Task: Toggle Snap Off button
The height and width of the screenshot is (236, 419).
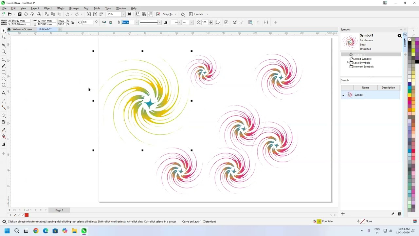Action: click(158, 14)
